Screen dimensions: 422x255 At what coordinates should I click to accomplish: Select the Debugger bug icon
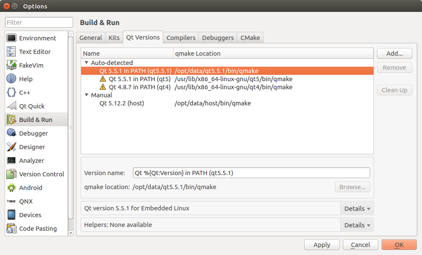pos(11,133)
